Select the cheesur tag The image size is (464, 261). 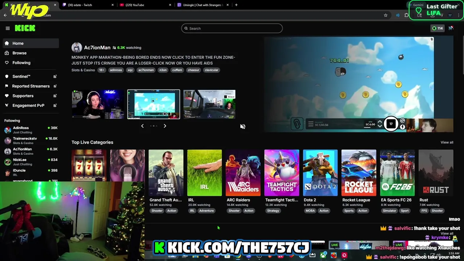click(194, 70)
